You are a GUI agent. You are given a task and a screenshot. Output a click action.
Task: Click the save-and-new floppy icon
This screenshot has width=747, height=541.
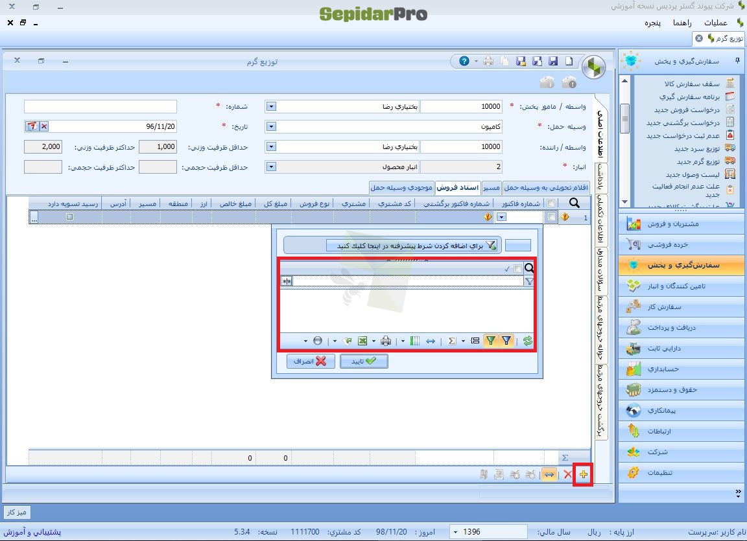point(537,61)
